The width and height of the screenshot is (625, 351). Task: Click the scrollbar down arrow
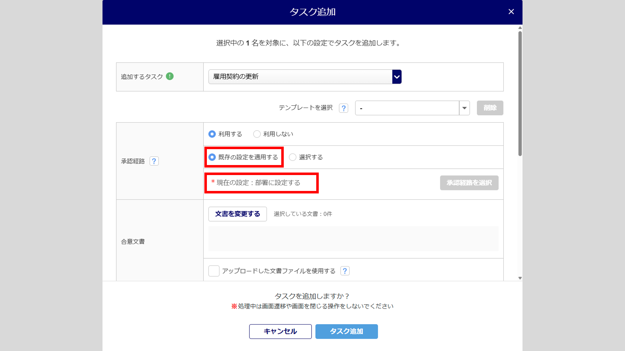click(x=520, y=278)
